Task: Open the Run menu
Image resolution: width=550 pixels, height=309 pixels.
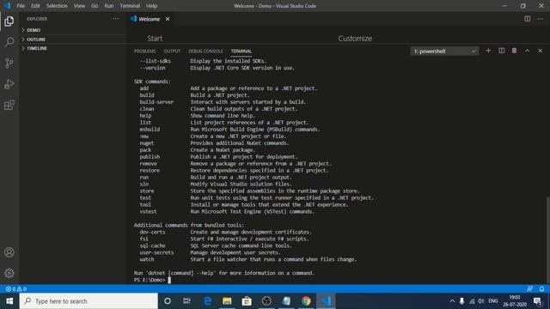Action: (x=109, y=6)
